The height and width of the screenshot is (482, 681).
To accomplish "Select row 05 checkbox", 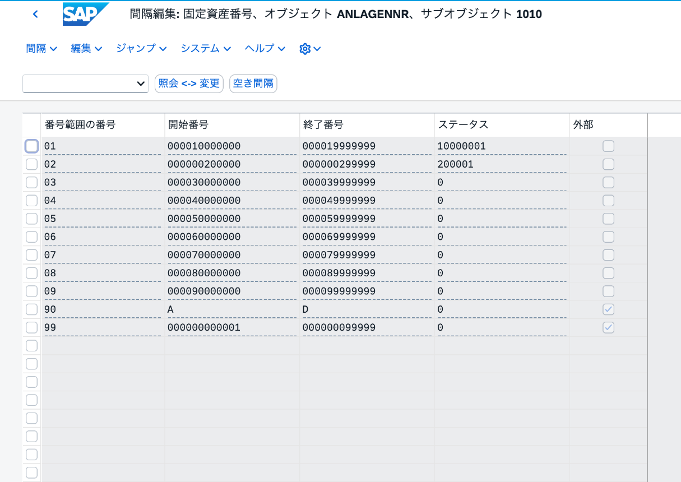I will (32, 219).
